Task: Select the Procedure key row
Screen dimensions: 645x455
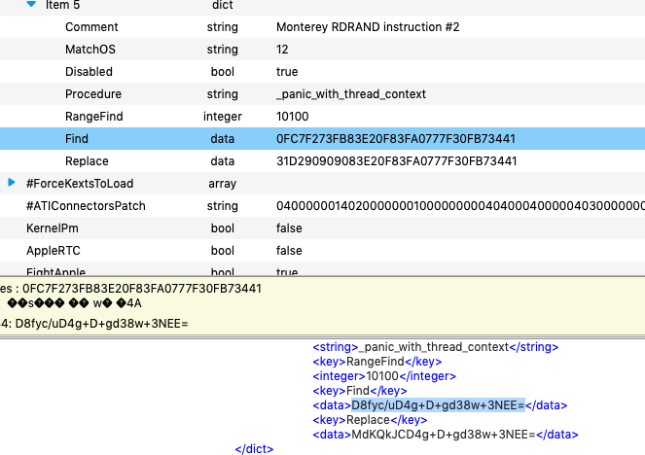Action: [x=93, y=94]
